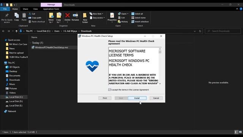
Task: Click Cancel in setup dialog
Action: click(x=156, y=98)
